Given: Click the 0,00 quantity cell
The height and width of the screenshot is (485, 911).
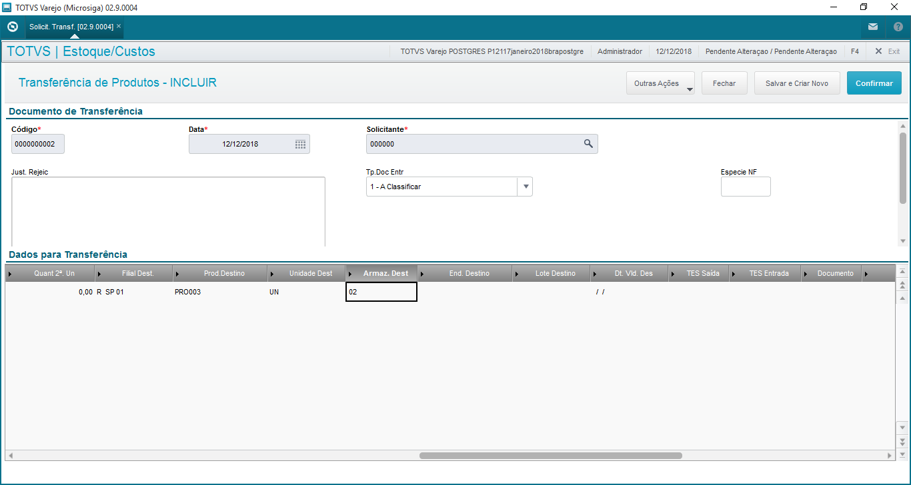Looking at the screenshot, I should [x=51, y=292].
